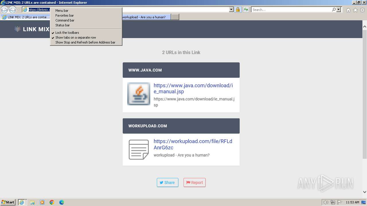Viewport: 367px width, 206px height.
Task: Click the magnifier search icon
Action: (x=334, y=10)
